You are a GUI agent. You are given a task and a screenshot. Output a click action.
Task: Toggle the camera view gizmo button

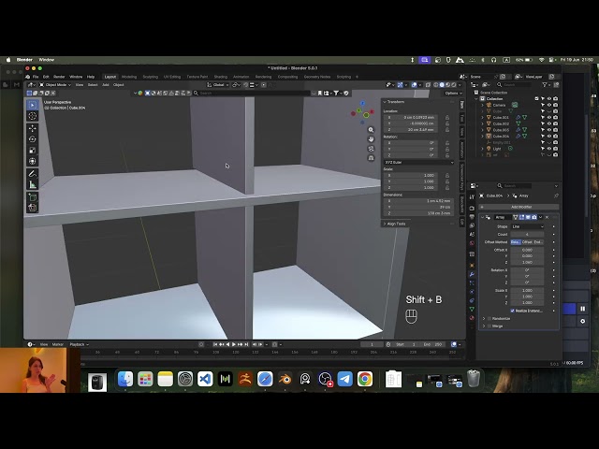pyautogui.click(x=371, y=149)
